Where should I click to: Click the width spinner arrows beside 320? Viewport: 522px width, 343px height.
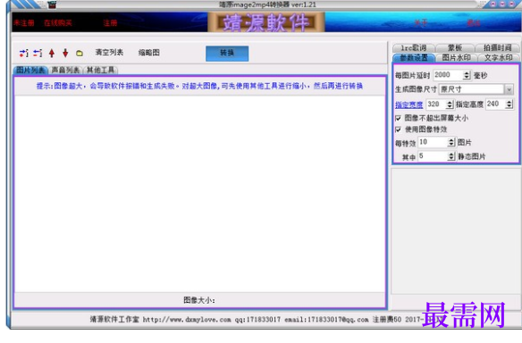coord(450,105)
